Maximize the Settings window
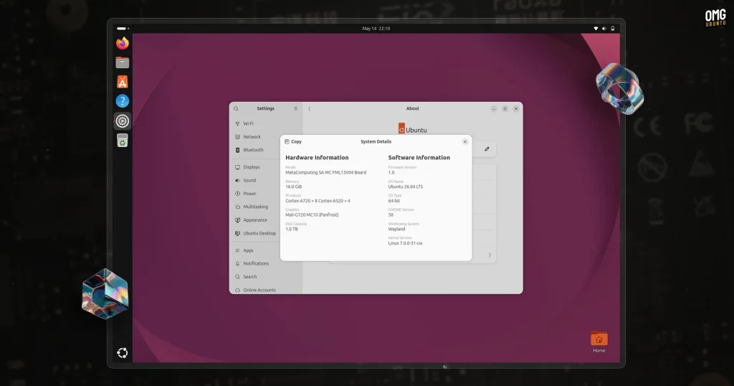Viewport: 734px width, 386px height. (x=505, y=108)
